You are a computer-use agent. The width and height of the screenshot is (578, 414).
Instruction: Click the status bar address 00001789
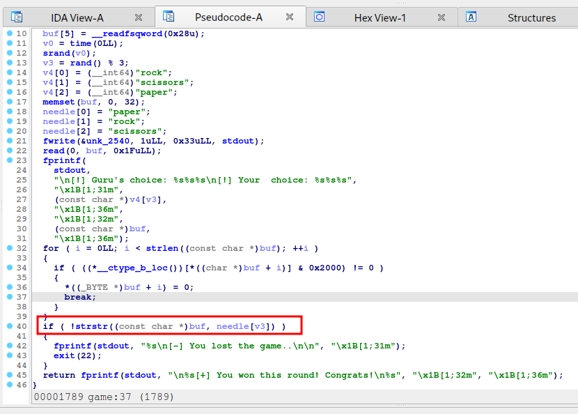(54, 397)
